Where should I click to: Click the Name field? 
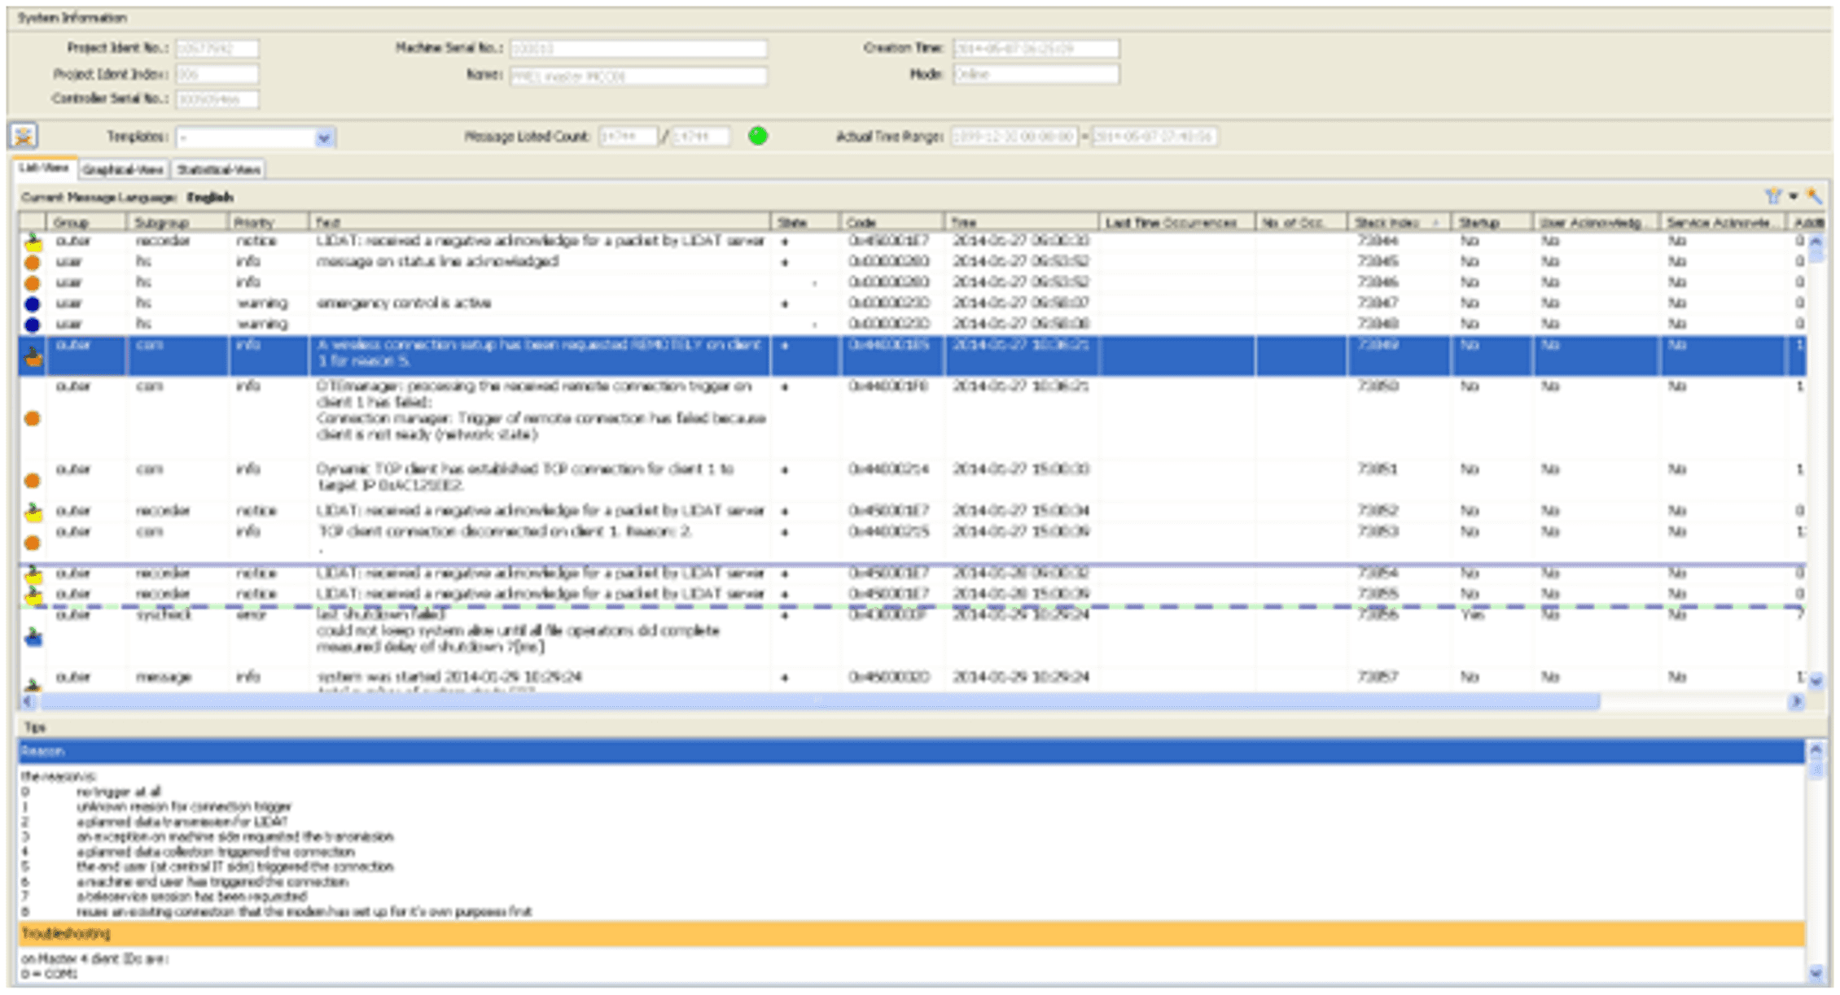click(638, 76)
